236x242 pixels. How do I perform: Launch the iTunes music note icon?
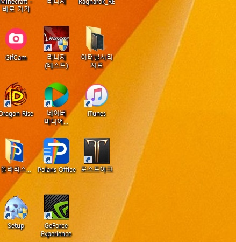pos(97,95)
